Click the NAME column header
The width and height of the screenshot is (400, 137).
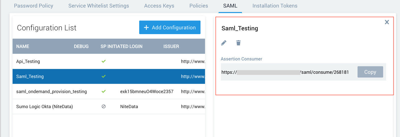(23, 46)
